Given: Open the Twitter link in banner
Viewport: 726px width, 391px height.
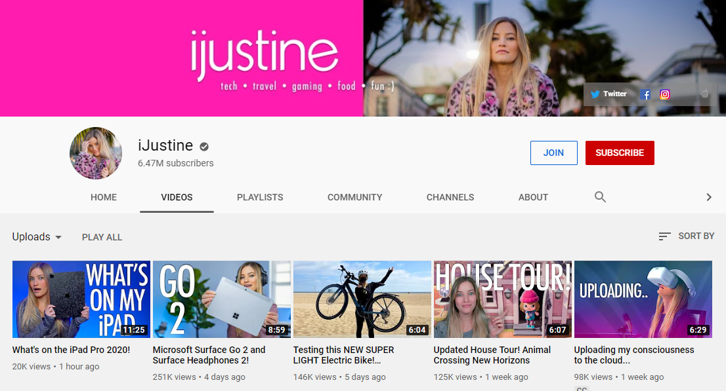Looking at the screenshot, I should click(609, 94).
